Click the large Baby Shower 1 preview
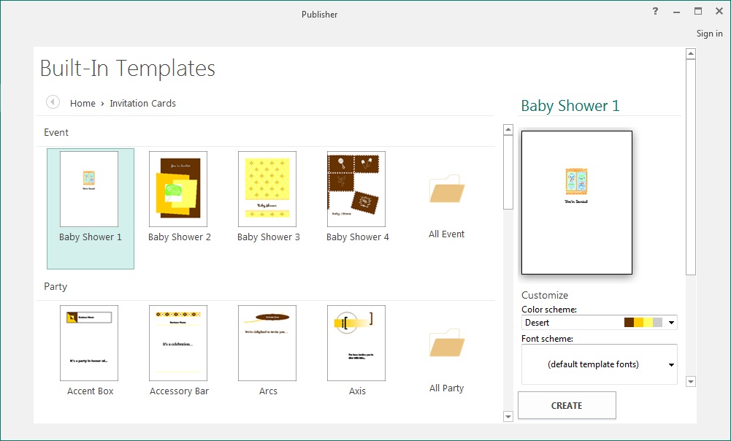This screenshot has height=441, width=731. (x=577, y=203)
